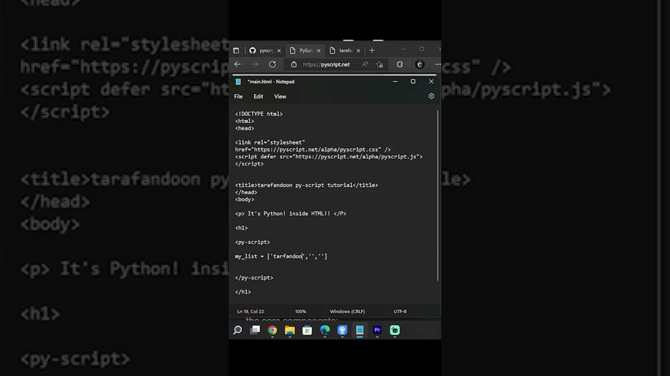Close the active PyScript browser tab
This screenshot has height=376, width=670.
(319, 51)
